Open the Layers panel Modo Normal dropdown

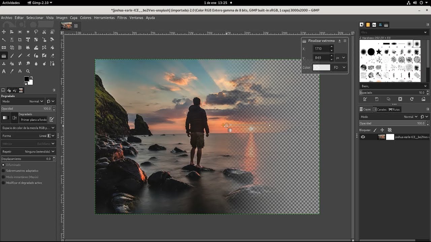tap(390, 117)
